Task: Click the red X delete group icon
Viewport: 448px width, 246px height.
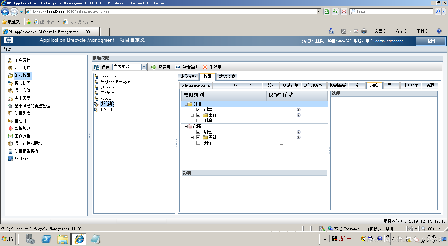Action: [205, 67]
